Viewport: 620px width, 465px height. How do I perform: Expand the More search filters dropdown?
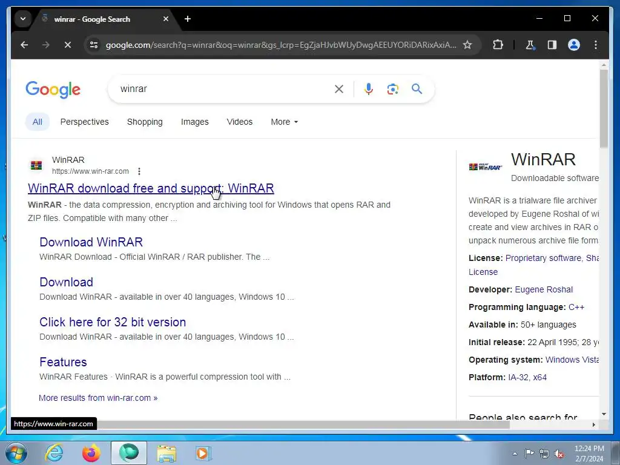click(285, 122)
